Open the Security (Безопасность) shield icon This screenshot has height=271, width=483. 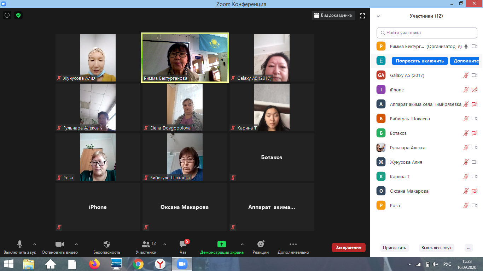[107, 244]
